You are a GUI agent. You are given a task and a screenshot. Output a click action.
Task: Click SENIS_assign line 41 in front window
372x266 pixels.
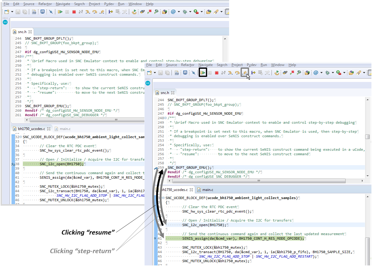[243, 238]
